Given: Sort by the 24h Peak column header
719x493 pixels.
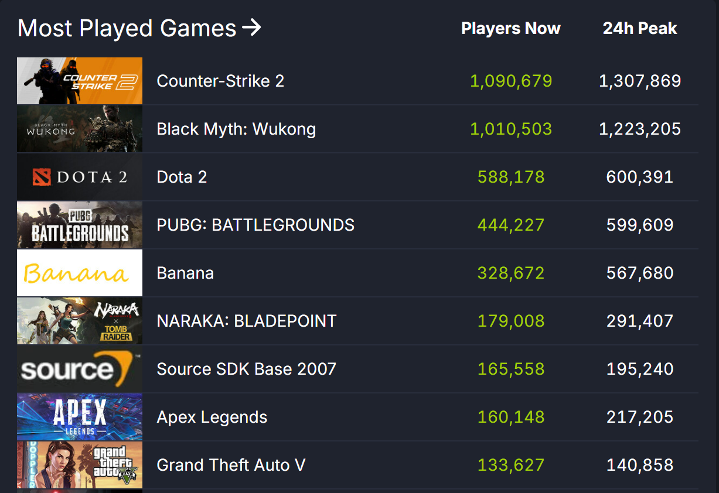Looking at the screenshot, I should click(640, 29).
